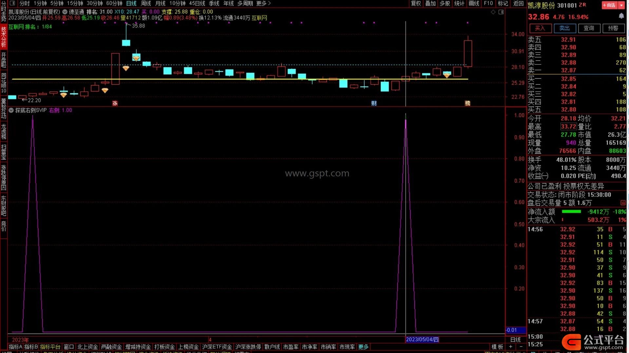
Task: Open the 分时走势 sidebar tab
Action: 4,11
